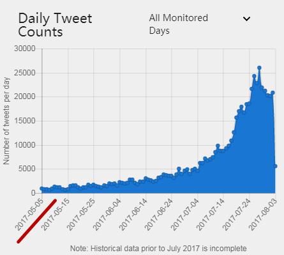Select the final data point near 5000 tweets

275,166
